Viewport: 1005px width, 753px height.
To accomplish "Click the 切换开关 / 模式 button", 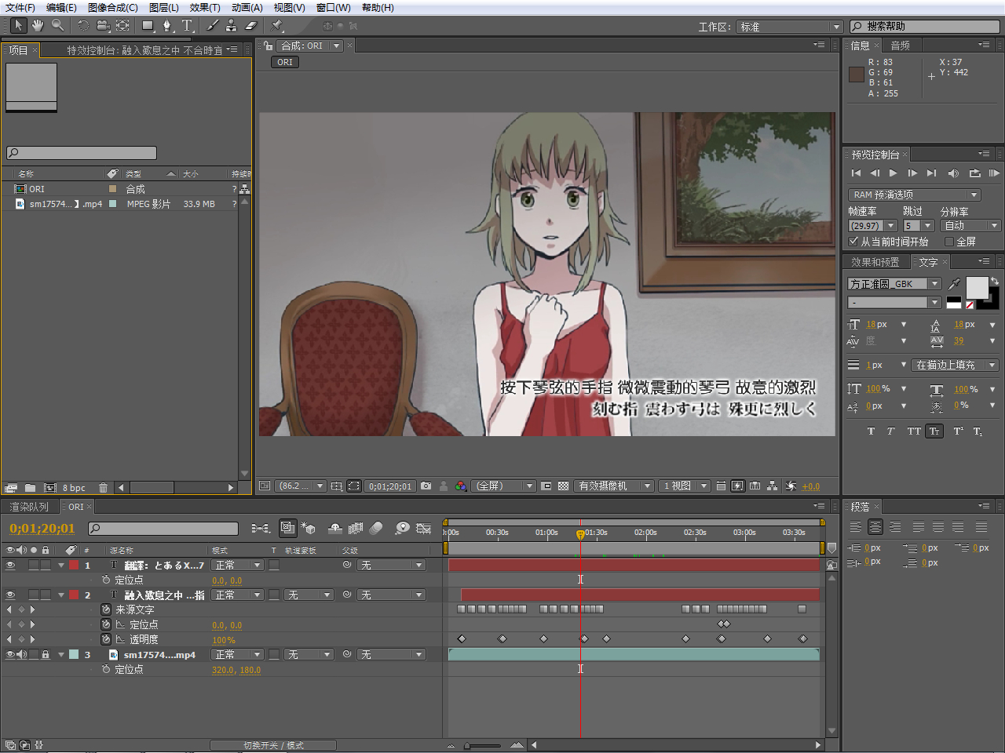I will click(273, 745).
